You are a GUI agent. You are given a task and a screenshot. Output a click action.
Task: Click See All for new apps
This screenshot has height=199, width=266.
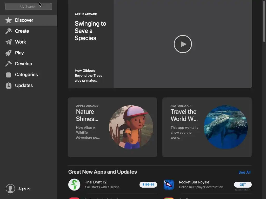[x=244, y=172]
